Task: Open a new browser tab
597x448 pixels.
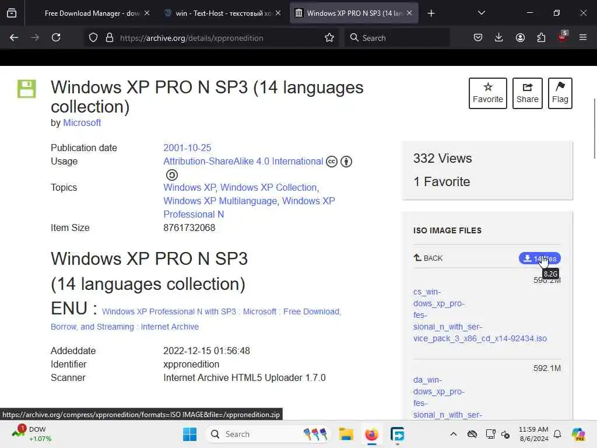Action: pyautogui.click(x=431, y=13)
